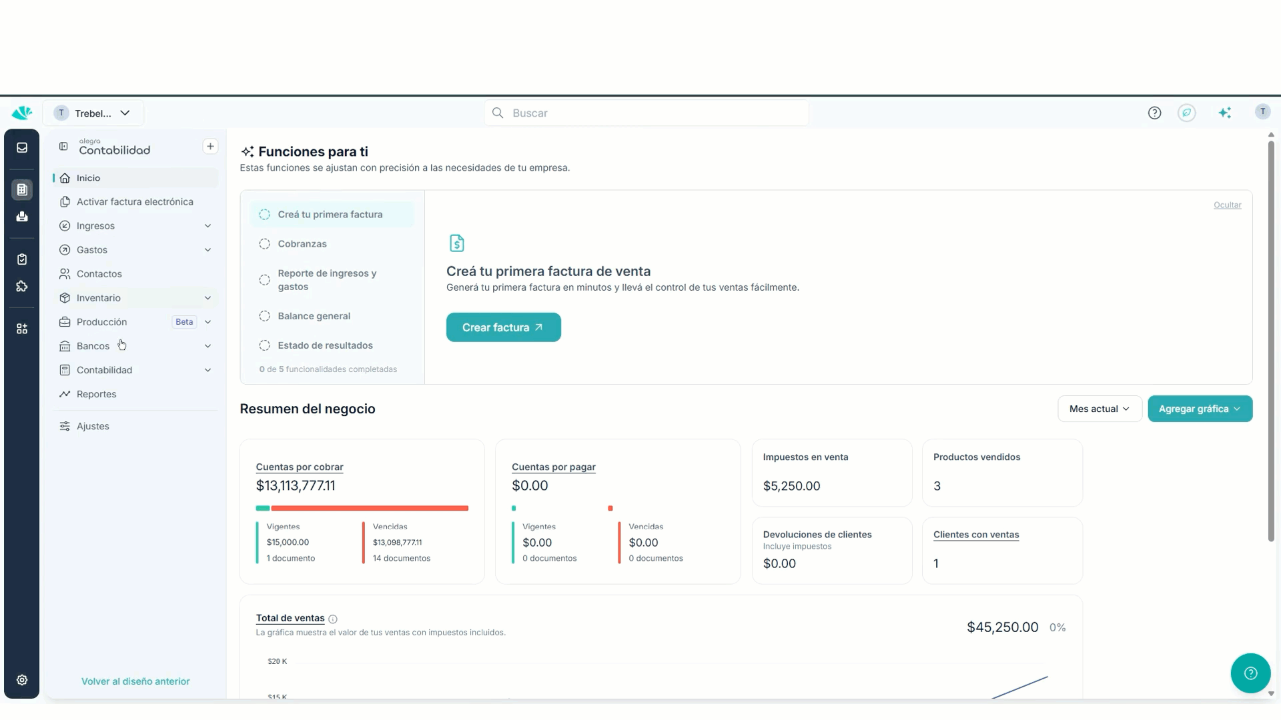Screen dimensions: 1281x720
Task: Open the clipboard checklist app icon
Action: pyautogui.click(x=22, y=259)
